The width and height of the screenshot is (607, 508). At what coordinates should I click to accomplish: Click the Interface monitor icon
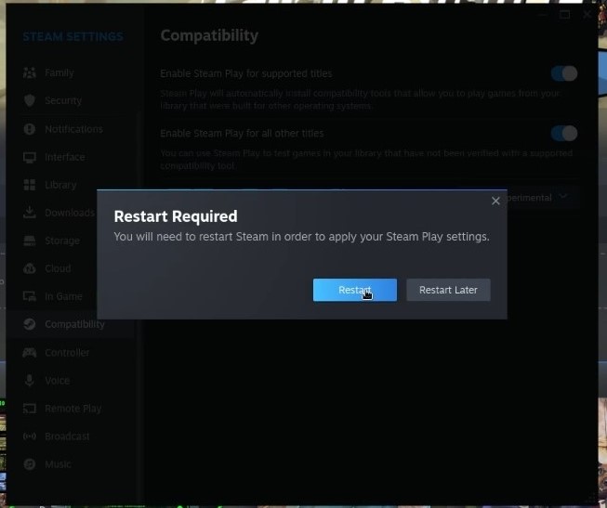30,157
